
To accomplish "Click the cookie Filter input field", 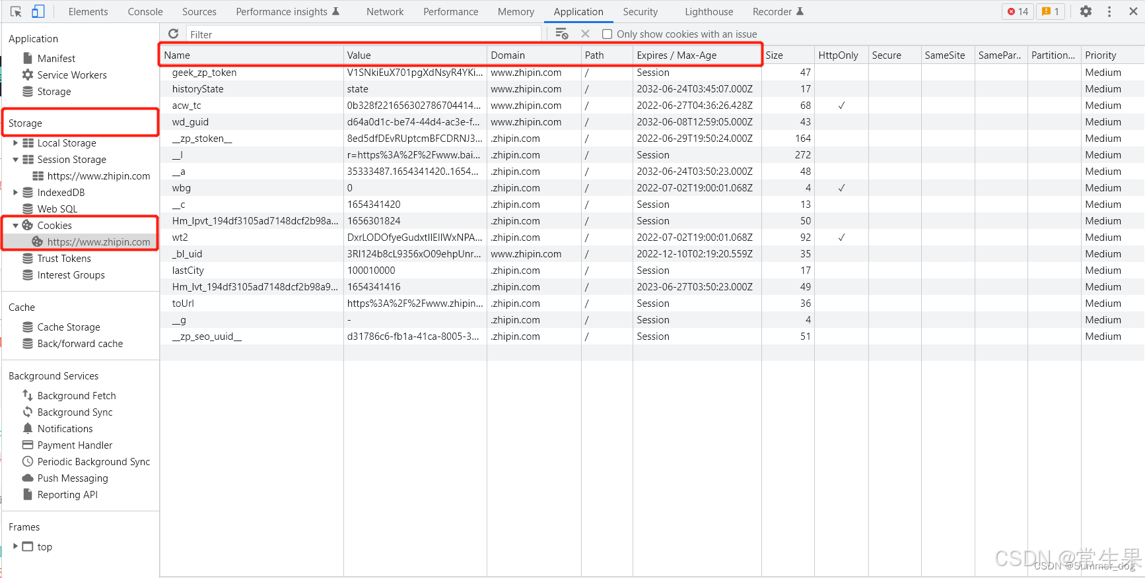I will (363, 34).
